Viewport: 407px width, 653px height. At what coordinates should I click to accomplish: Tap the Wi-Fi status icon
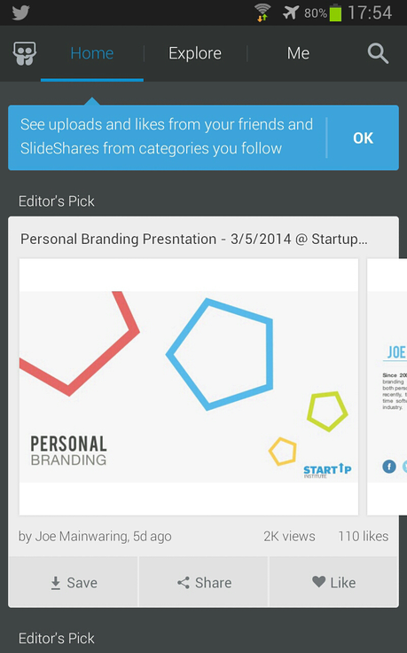coord(262,12)
